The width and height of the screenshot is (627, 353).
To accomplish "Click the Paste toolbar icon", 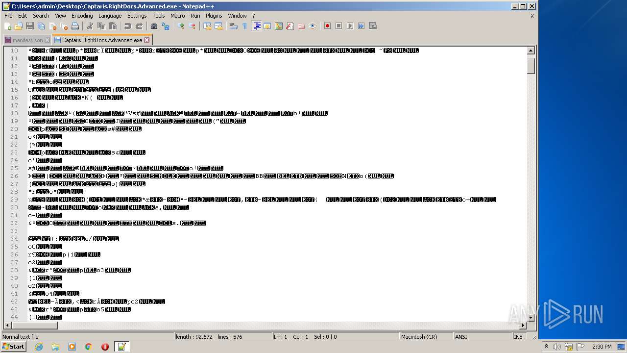I will (112, 26).
